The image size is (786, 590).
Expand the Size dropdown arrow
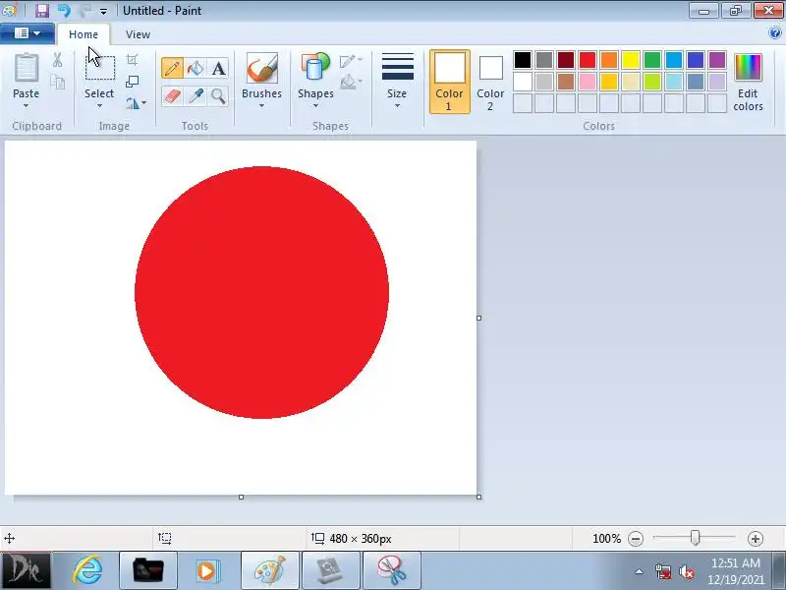pyautogui.click(x=397, y=106)
